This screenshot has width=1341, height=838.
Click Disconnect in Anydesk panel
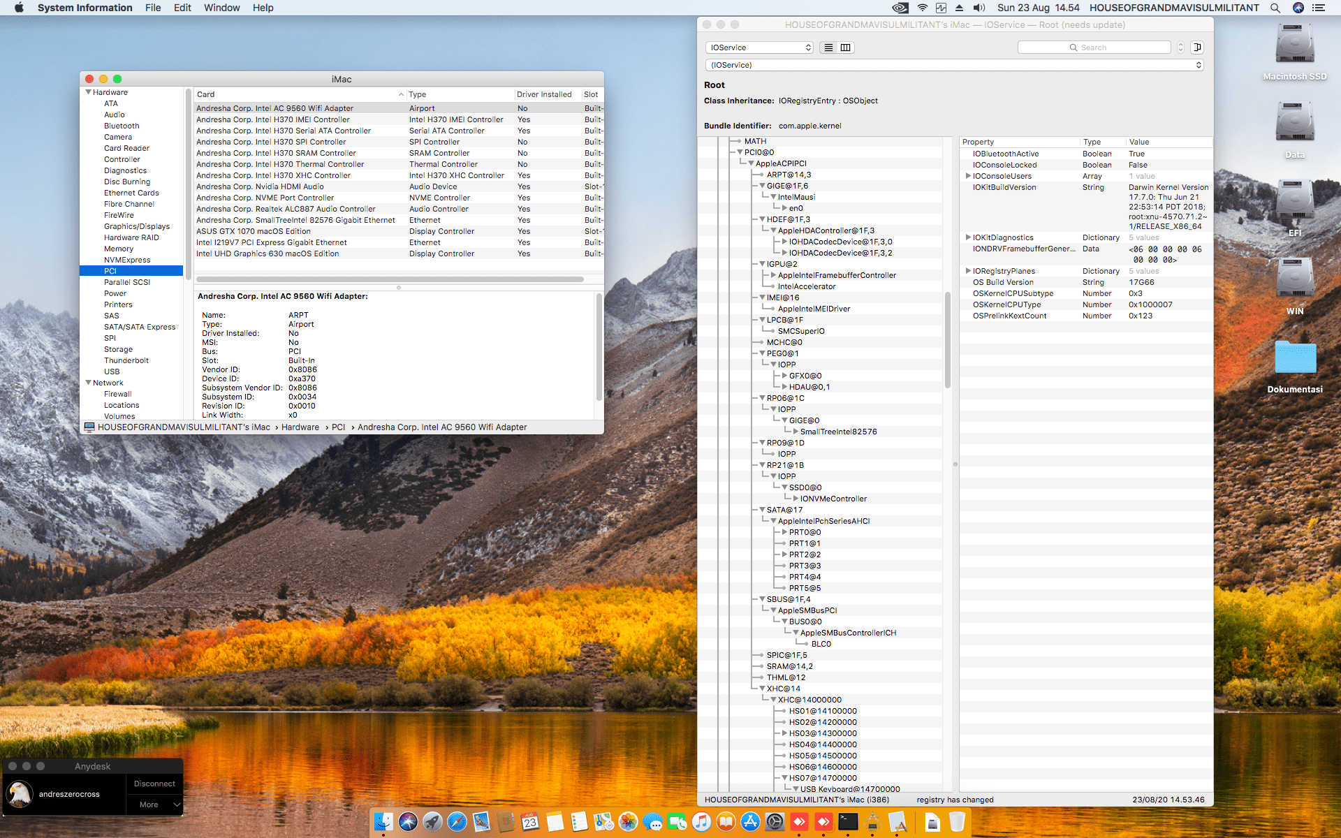[x=154, y=784]
